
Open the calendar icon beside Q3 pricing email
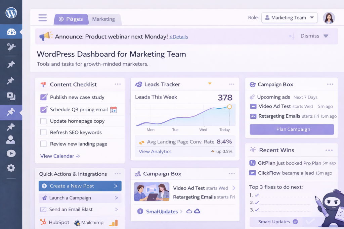114,110
